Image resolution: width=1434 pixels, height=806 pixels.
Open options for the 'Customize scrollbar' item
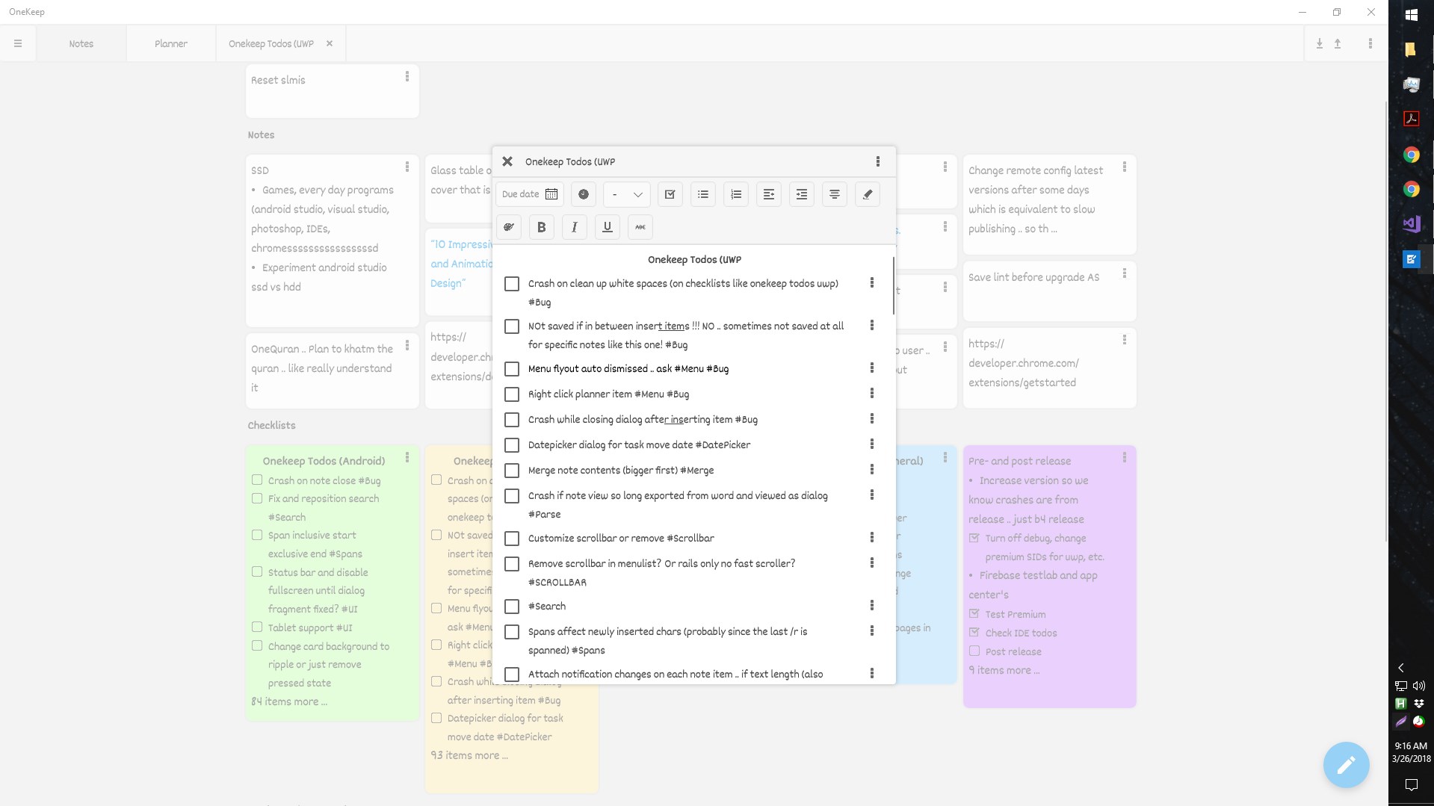(872, 537)
